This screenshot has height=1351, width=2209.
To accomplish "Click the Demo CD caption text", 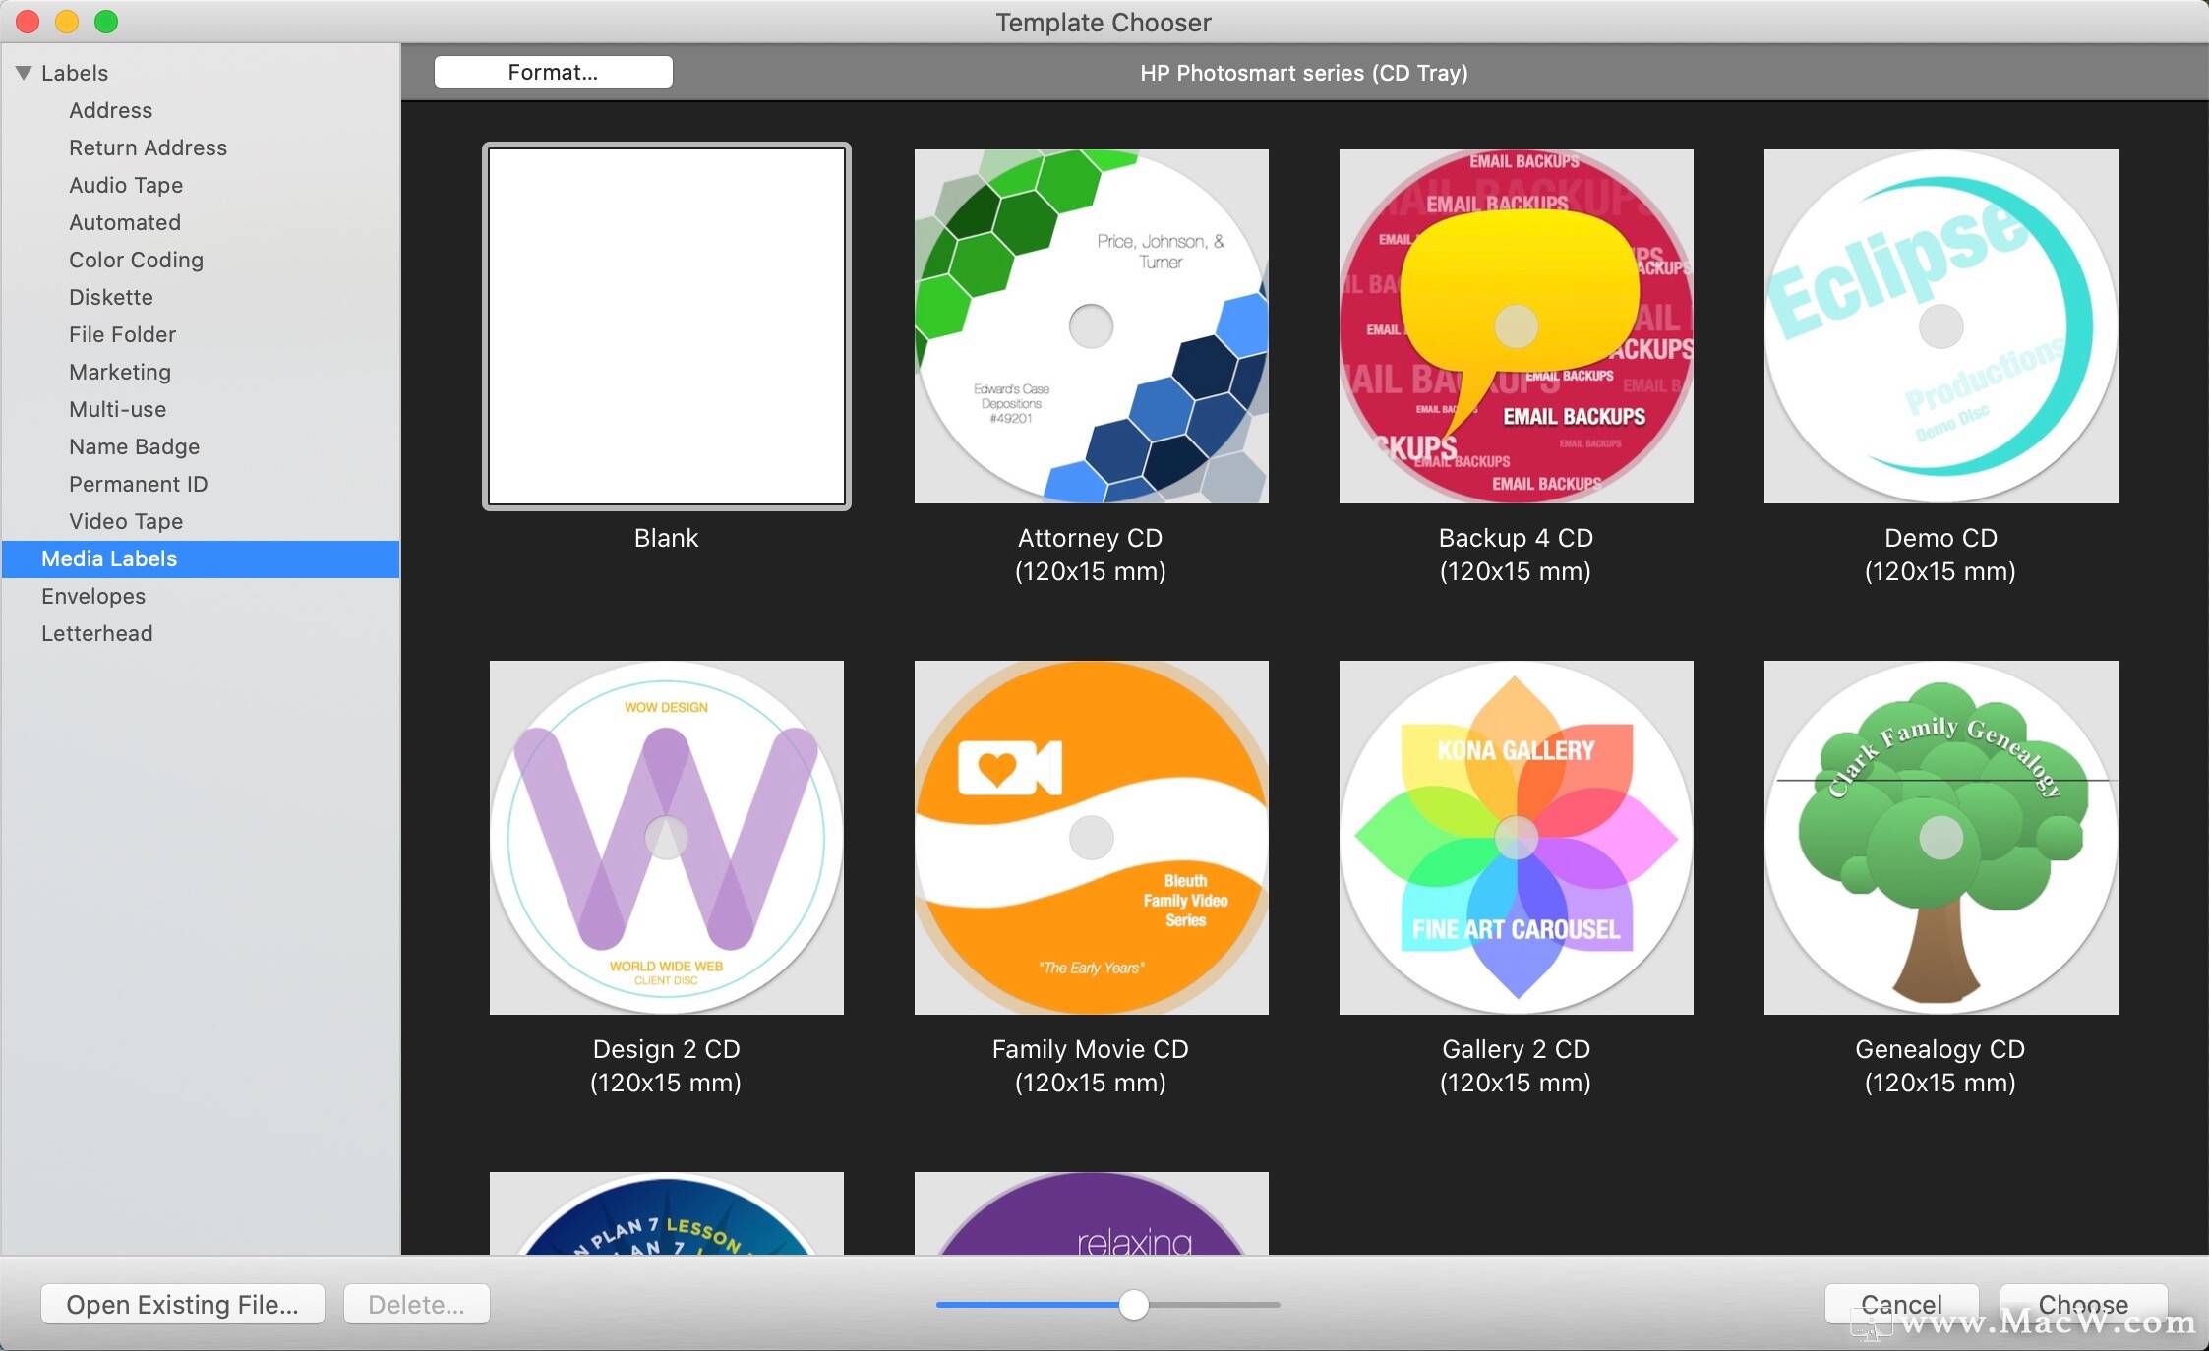I will coord(1940,555).
